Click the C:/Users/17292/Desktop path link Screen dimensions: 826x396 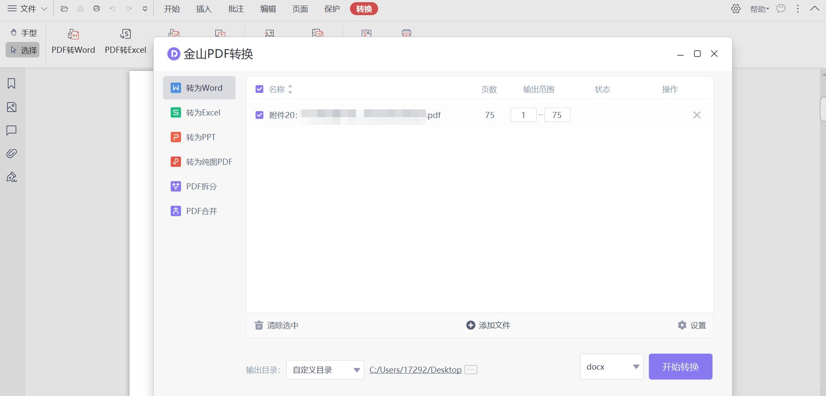(415, 370)
